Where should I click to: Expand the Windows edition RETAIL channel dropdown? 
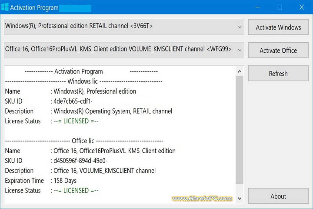tap(124, 27)
